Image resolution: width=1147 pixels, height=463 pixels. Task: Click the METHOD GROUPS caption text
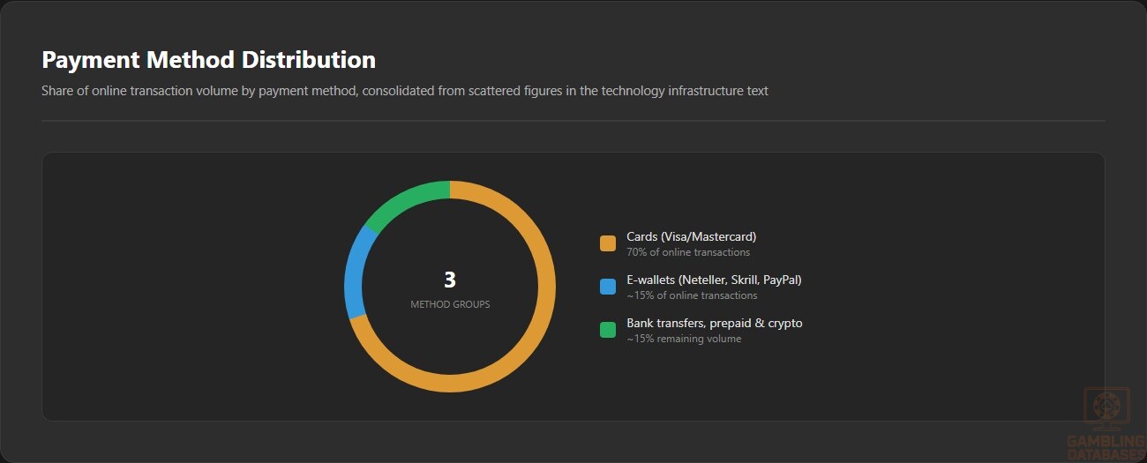click(450, 304)
